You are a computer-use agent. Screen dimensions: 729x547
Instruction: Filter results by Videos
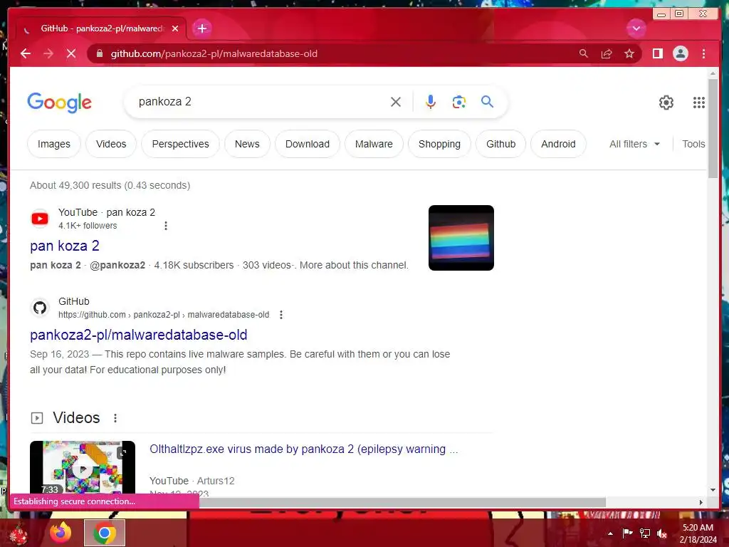click(111, 144)
